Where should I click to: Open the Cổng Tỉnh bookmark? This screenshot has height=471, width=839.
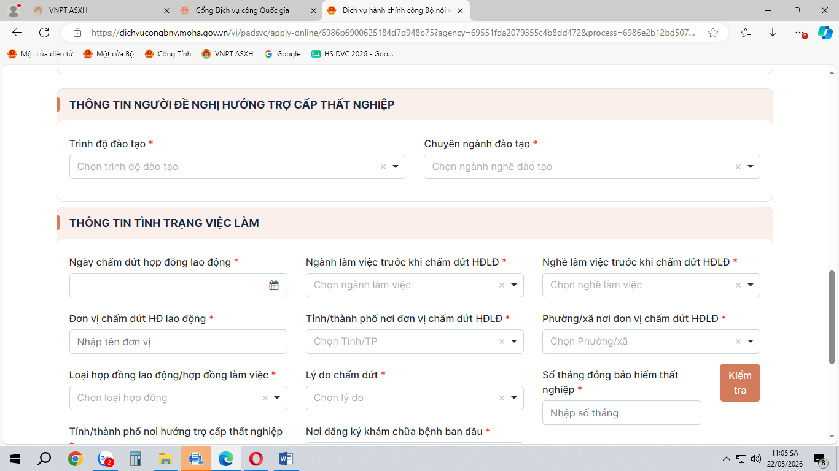click(168, 54)
